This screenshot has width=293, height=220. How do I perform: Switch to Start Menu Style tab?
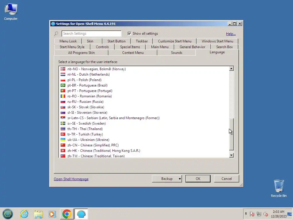[72, 47]
